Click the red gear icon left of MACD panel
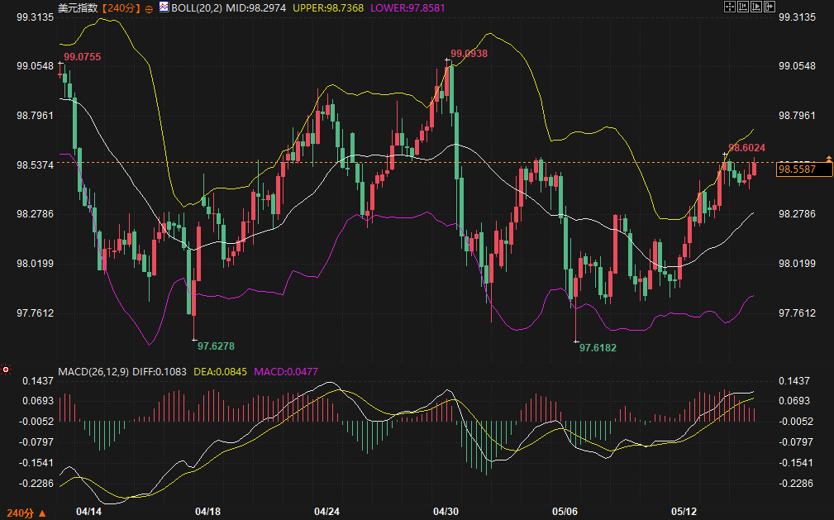Viewport: 834px width, 520px height. click(x=5, y=370)
